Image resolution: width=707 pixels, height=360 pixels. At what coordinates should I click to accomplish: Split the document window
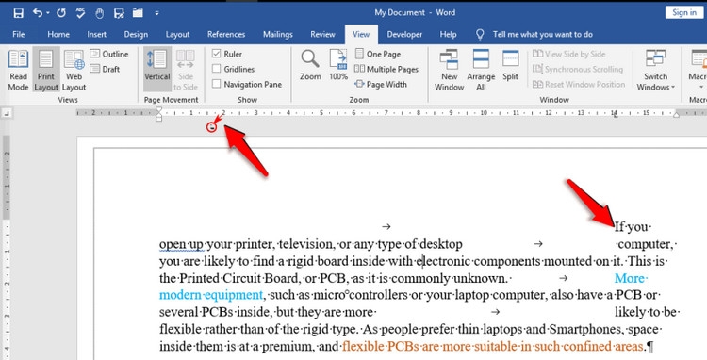tap(510, 66)
